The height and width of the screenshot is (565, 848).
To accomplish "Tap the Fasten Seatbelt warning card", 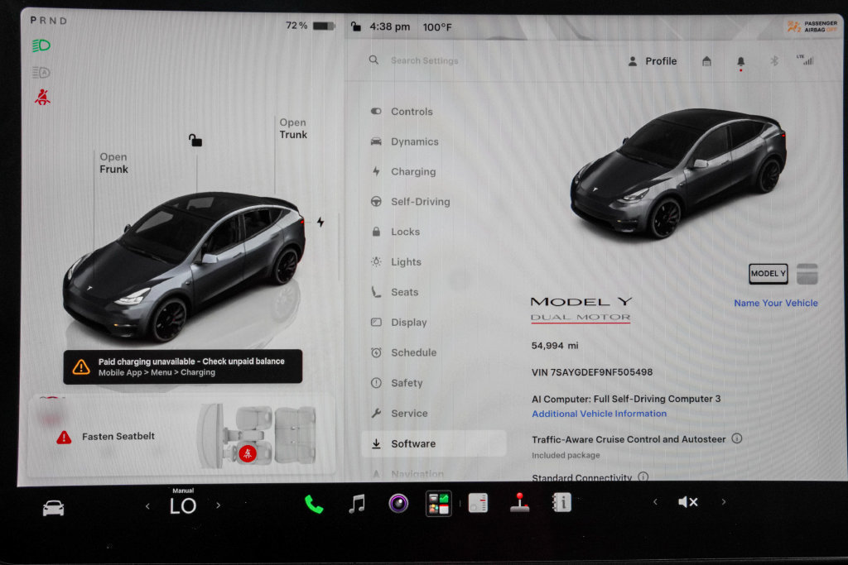I will [181, 436].
